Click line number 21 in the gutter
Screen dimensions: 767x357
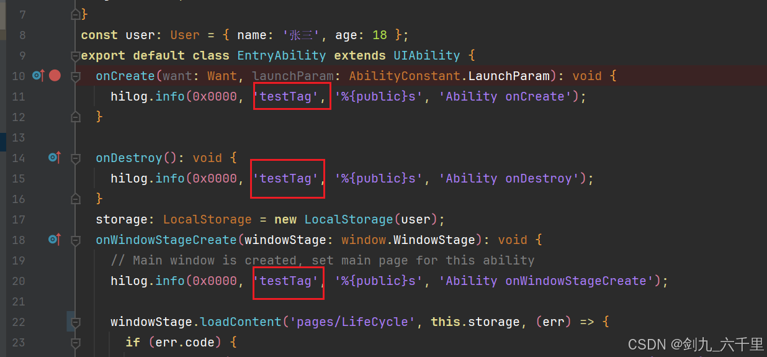pos(19,301)
